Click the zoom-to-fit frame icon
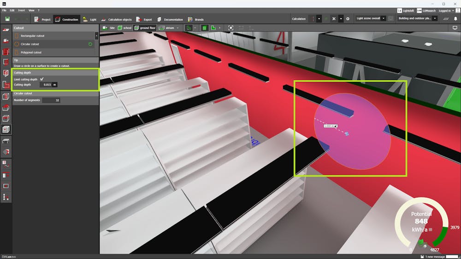The width and height of the screenshot is (461, 259). 231,28
